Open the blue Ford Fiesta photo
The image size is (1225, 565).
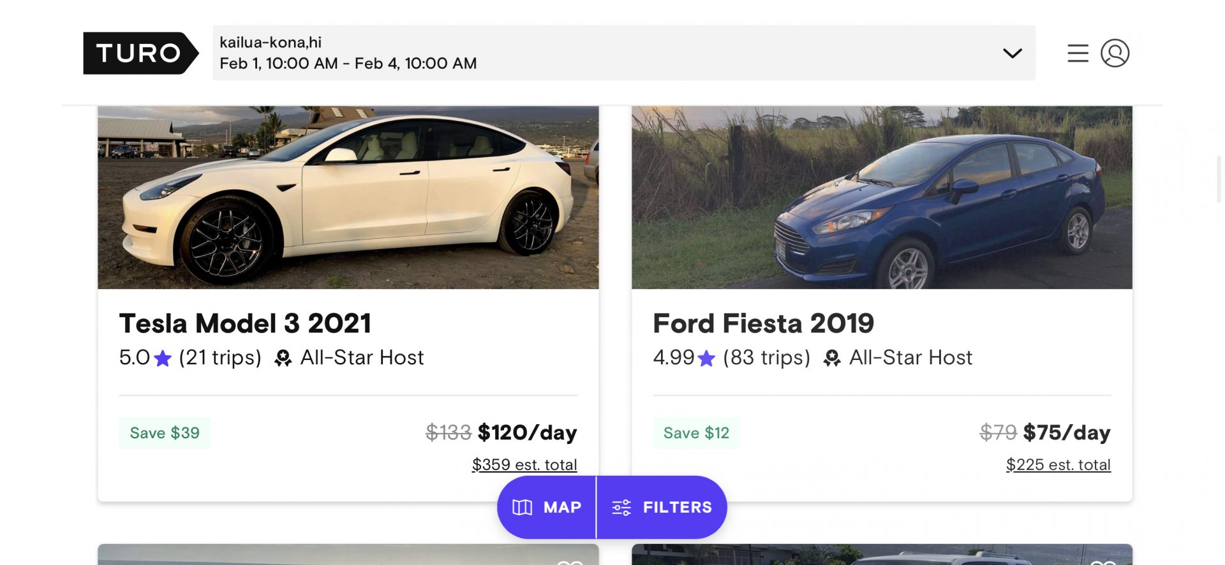tap(882, 197)
